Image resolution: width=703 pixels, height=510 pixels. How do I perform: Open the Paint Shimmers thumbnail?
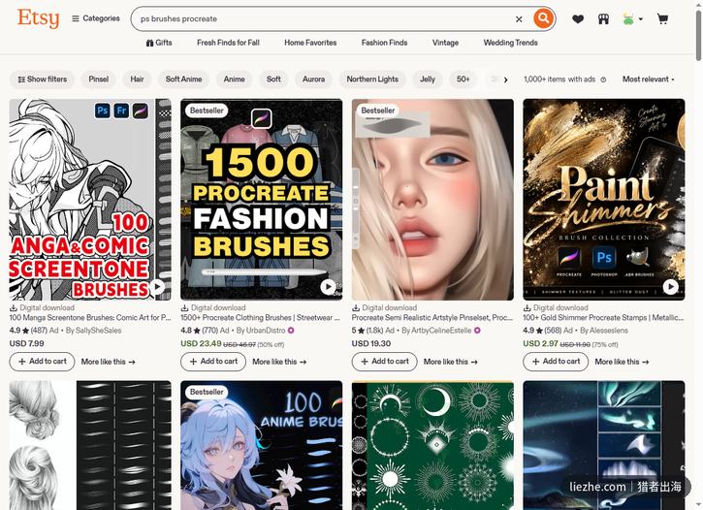click(604, 200)
